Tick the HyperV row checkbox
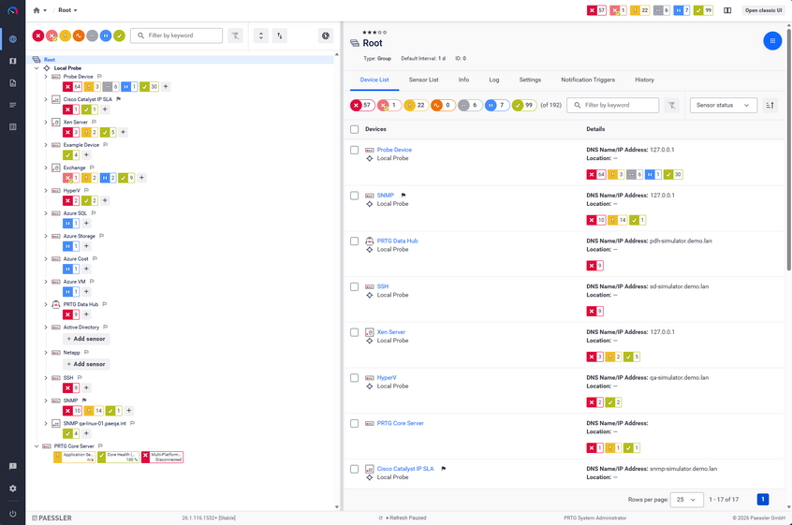This screenshot has height=525, width=792. 355,377
